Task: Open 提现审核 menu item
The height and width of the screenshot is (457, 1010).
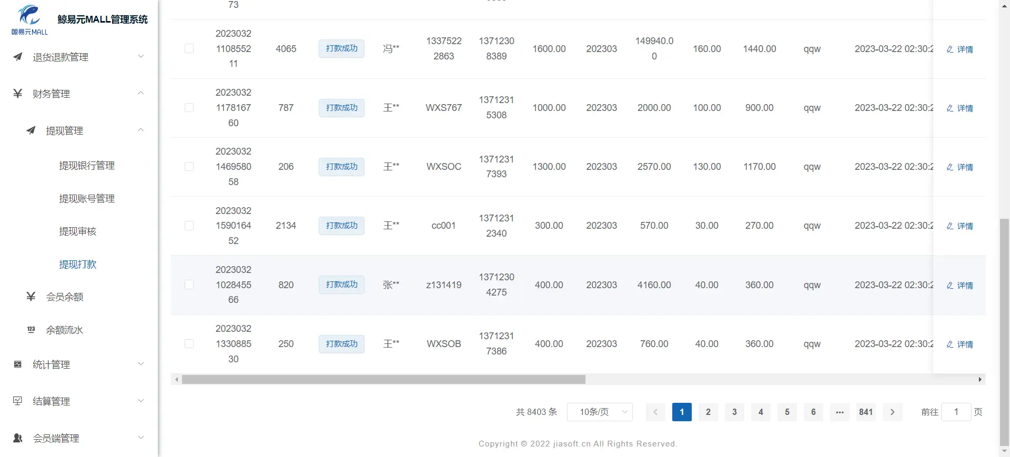Action: [x=78, y=231]
